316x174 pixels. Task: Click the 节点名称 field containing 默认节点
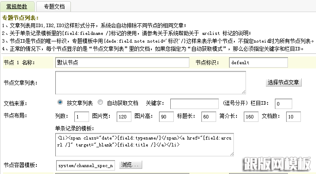pos(122,62)
